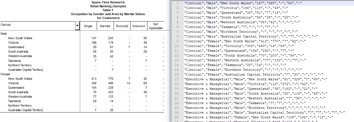This screenshot has height=122, width=354.
Task: Select Australian Capital Territory under Male
Action: pos(26,70)
